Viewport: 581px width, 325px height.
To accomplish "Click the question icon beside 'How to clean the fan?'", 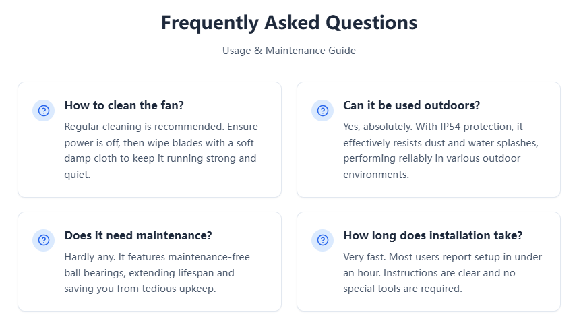I will tap(44, 111).
